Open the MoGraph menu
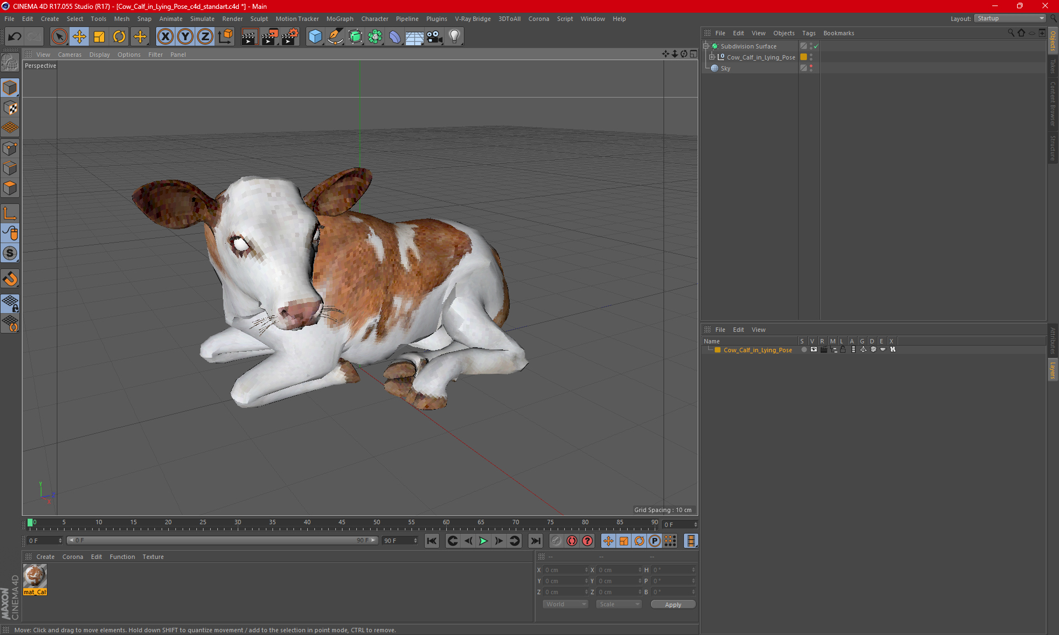 (340, 19)
